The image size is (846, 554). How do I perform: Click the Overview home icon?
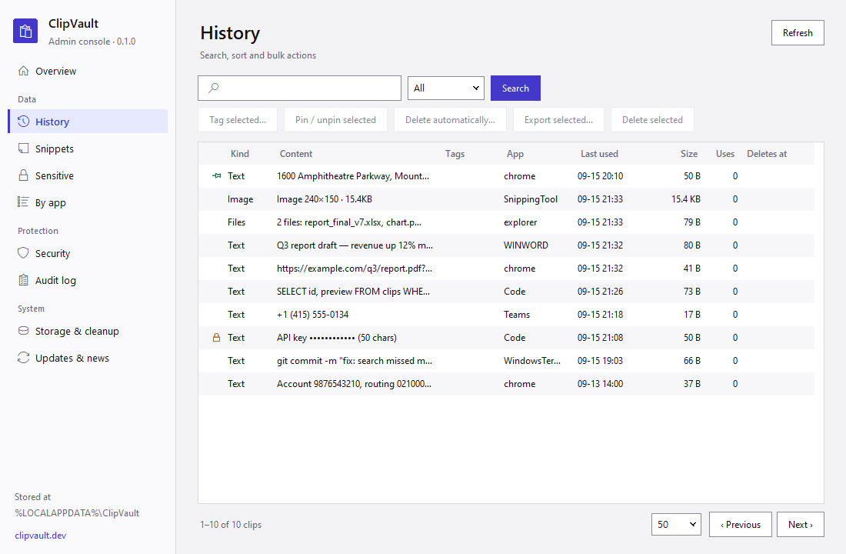point(23,71)
